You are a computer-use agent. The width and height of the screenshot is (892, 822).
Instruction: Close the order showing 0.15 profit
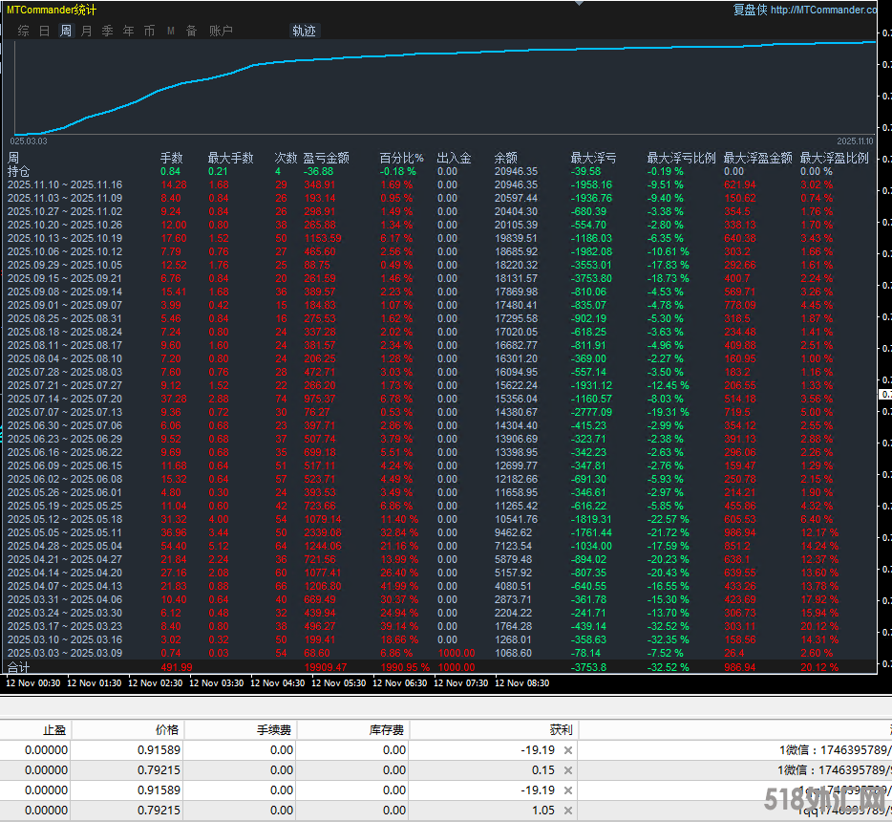568,770
